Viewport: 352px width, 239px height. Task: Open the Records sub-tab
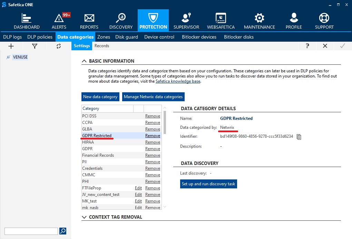pyautogui.click(x=102, y=46)
